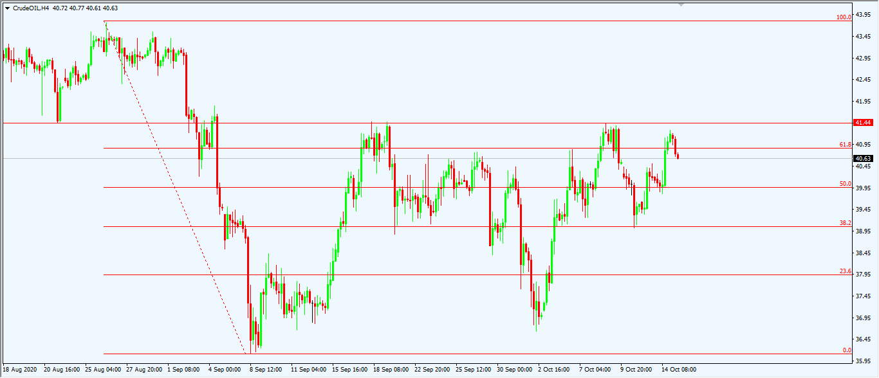
Task: Click 42.95 on the price axis
Action: (864, 58)
